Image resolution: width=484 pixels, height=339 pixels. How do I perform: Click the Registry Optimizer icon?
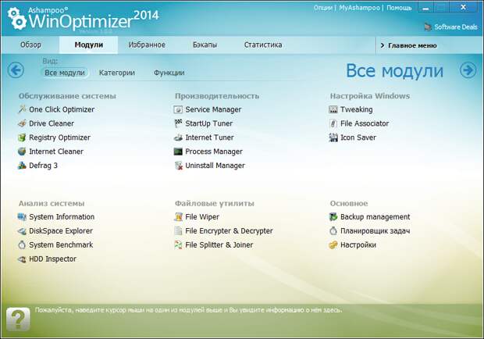coord(22,137)
